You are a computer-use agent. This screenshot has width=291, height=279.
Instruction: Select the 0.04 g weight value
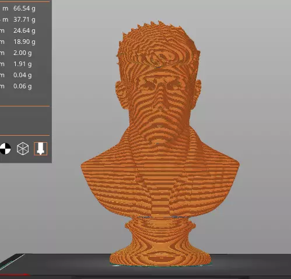(x=23, y=75)
